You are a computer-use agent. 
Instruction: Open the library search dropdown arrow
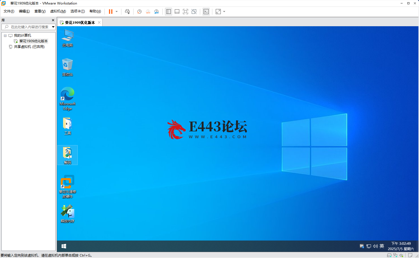click(x=53, y=27)
